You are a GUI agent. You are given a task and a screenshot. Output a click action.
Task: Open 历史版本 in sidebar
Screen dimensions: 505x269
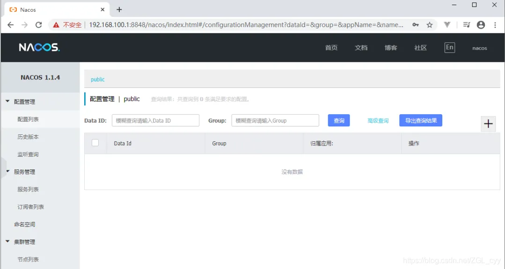pos(28,137)
